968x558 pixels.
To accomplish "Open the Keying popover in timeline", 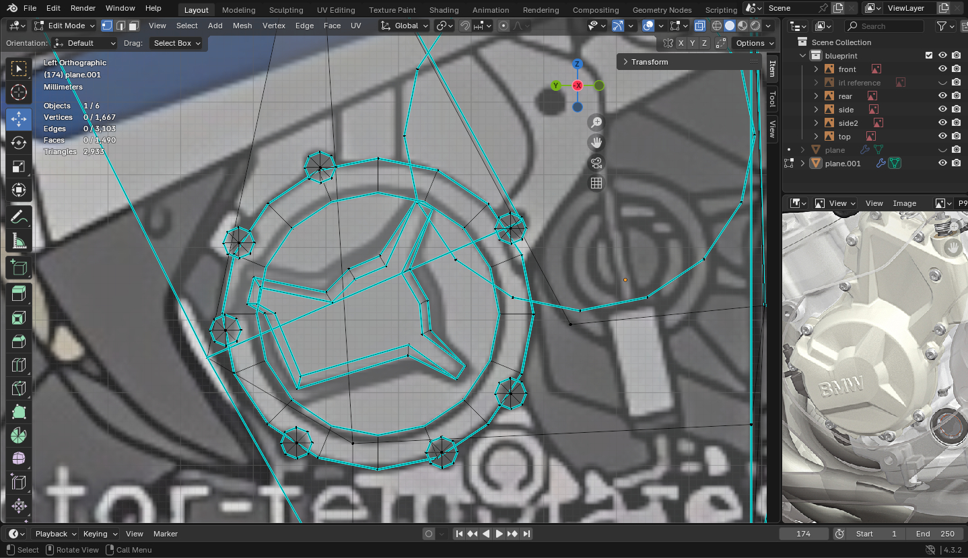I will 99,534.
